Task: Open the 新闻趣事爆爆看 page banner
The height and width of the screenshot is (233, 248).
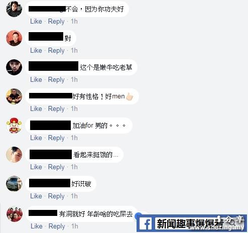Action: tap(192, 223)
